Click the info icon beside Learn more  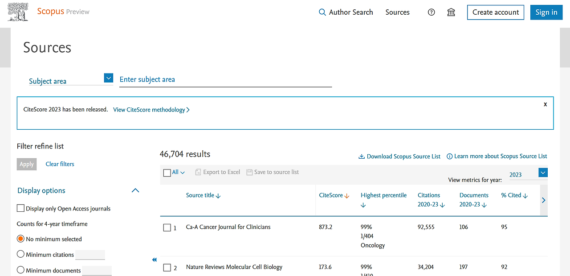click(x=450, y=157)
